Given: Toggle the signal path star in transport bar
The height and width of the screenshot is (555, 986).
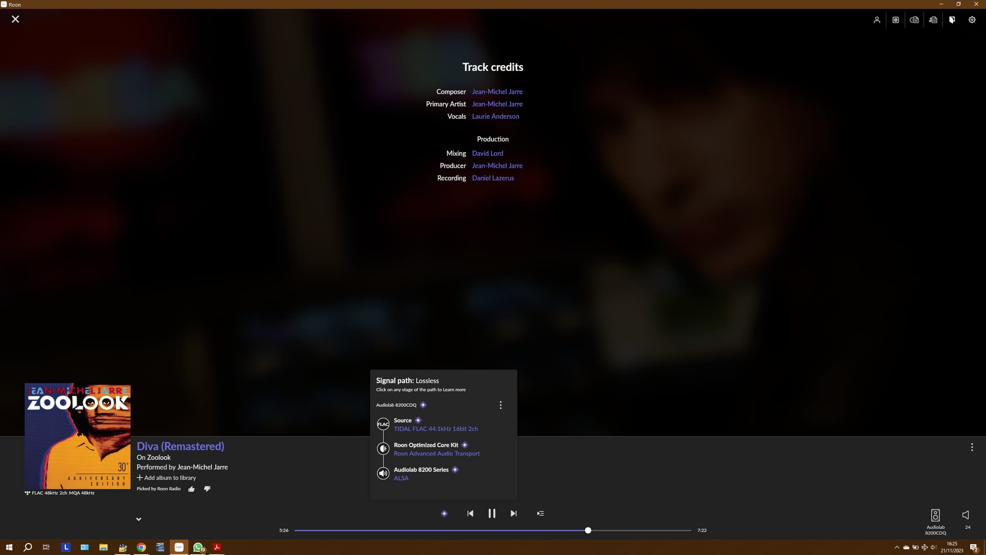Looking at the screenshot, I should tap(444, 513).
